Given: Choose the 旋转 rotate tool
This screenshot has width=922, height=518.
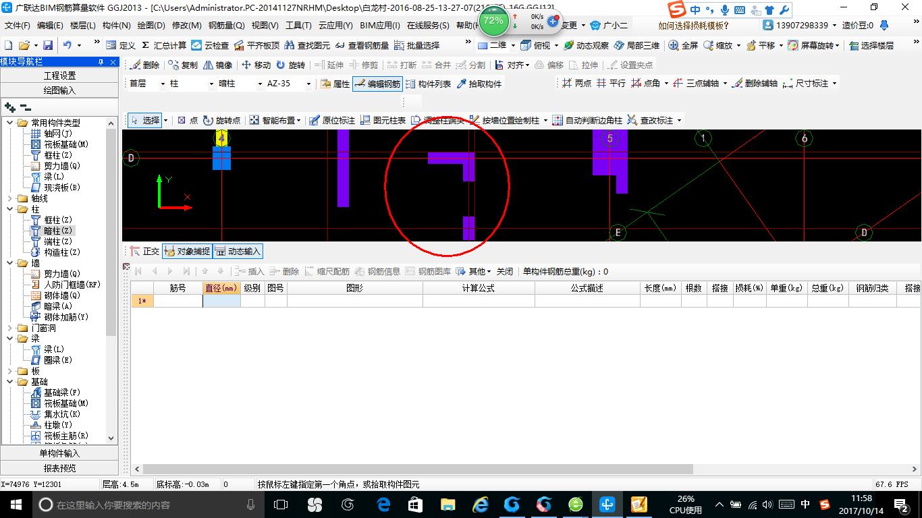Looking at the screenshot, I should pyautogui.click(x=290, y=65).
